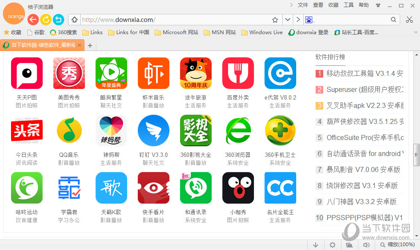Close the 当下软件园 tab
The height and width of the screenshot is (250, 420).
pyautogui.click(x=79, y=45)
